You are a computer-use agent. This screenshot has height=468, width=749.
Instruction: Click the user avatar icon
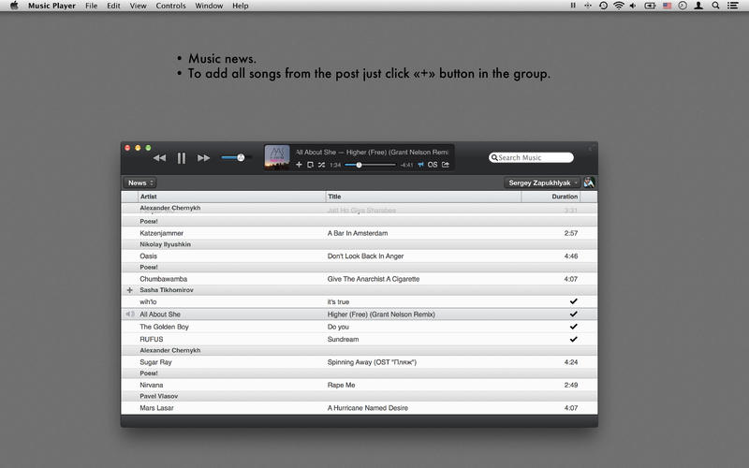pos(589,183)
